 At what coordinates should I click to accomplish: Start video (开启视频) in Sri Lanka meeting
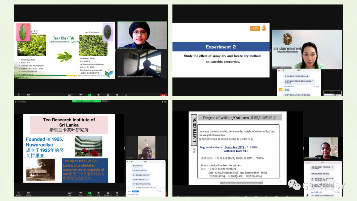[28, 193]
